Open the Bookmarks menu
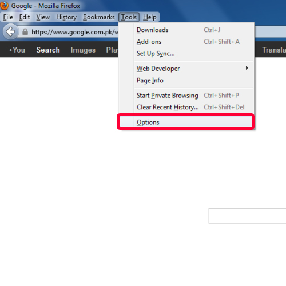The width and height of the screenshot is (286, 286). coord(99,17)
